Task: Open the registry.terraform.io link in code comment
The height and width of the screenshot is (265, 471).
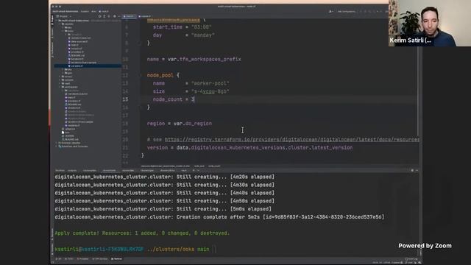Action: point(291,139)
